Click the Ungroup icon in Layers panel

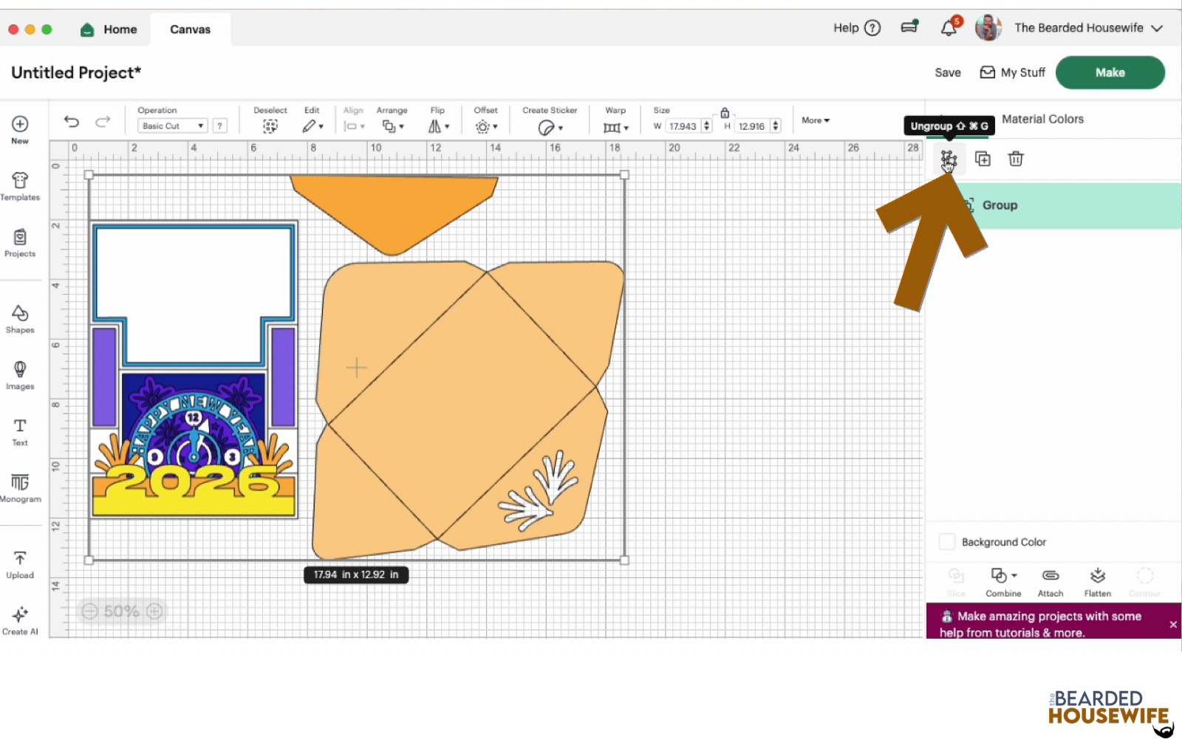coord(949,159)
